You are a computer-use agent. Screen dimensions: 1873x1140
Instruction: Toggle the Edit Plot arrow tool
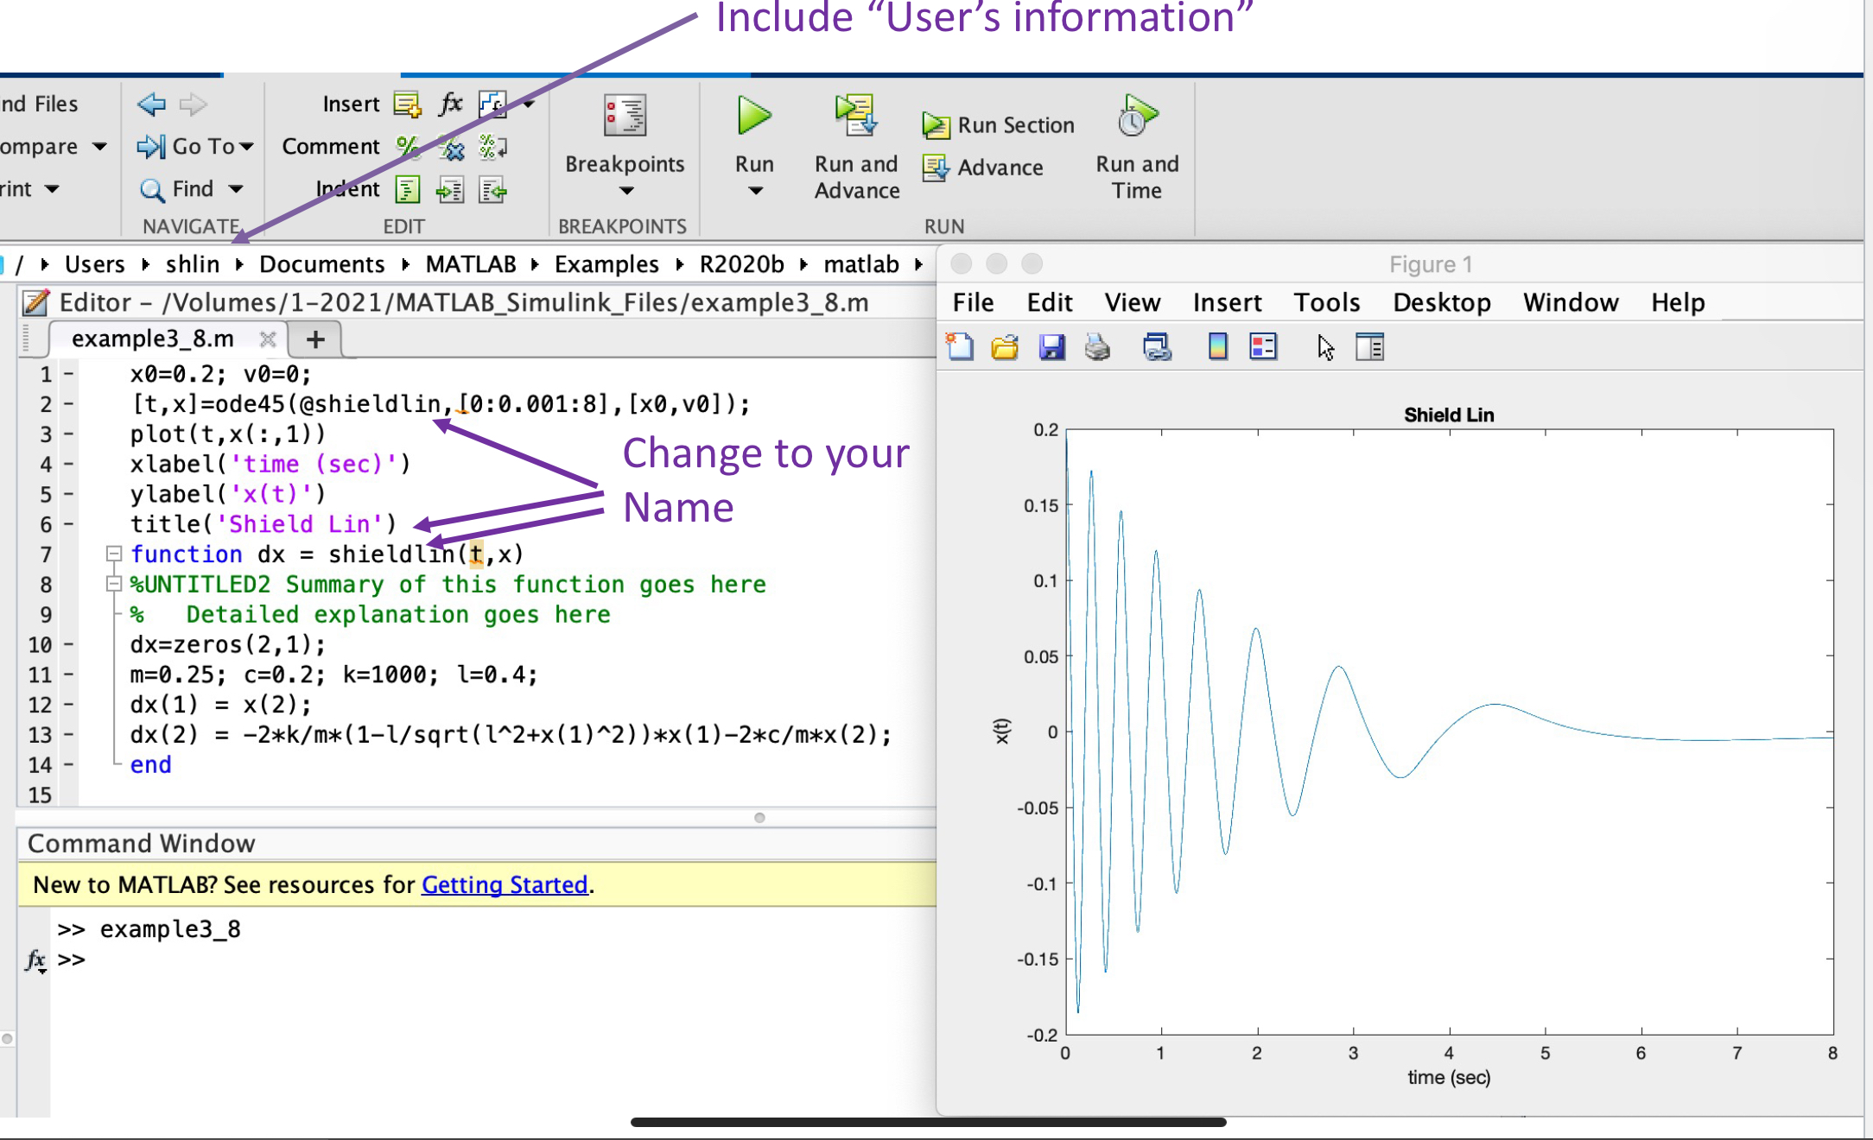tap(1324, 346)
